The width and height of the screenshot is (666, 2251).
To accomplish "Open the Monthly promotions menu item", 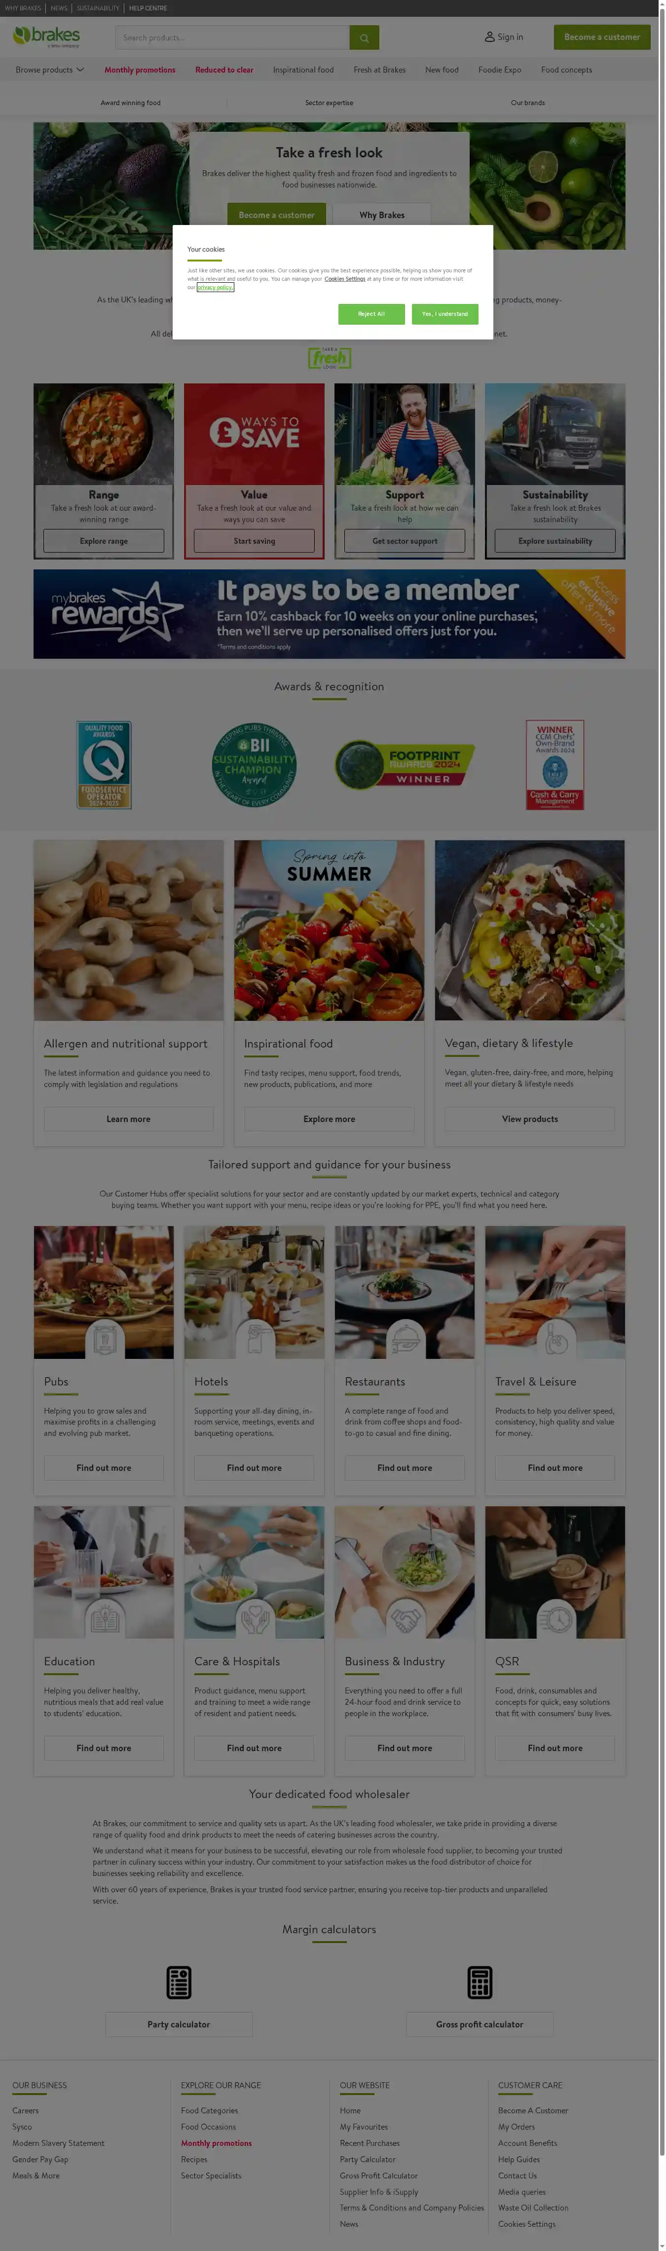I will (140, 70).
